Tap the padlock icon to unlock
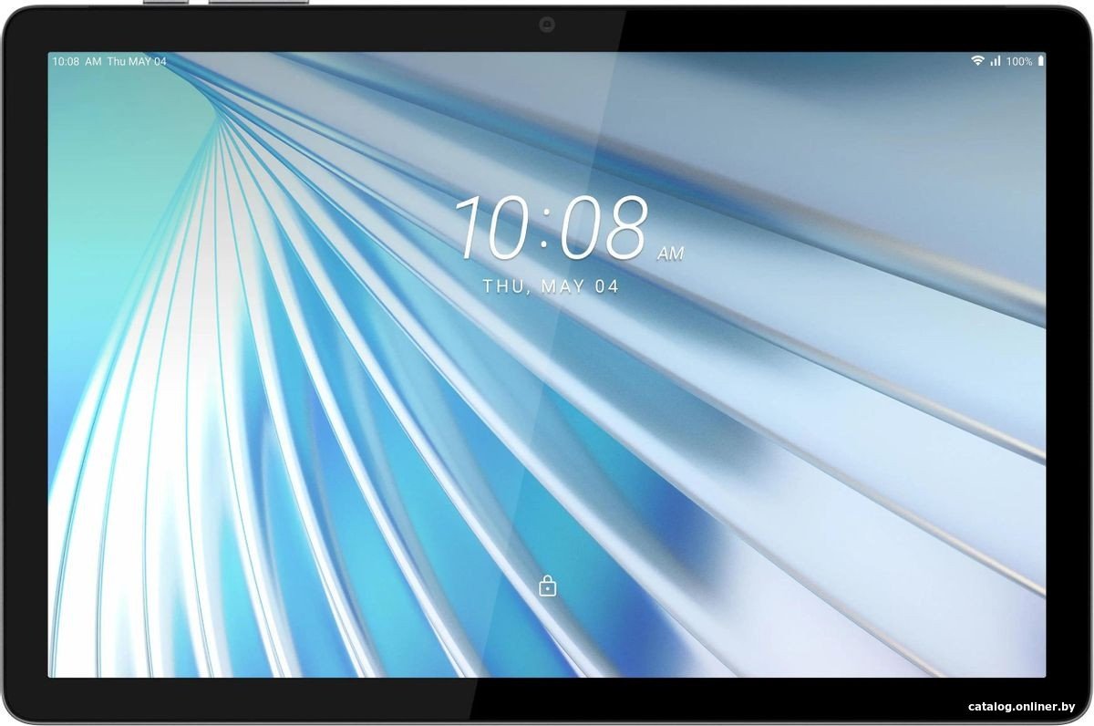Screen dimensions: 1094x726 (x=547, y=586)
